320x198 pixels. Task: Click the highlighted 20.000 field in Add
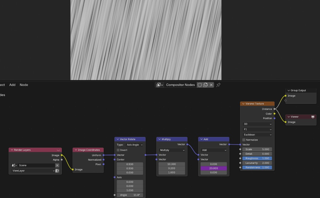point(214,168)
